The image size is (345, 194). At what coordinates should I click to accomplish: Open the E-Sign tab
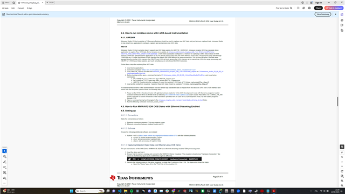[x=30, y=8]
